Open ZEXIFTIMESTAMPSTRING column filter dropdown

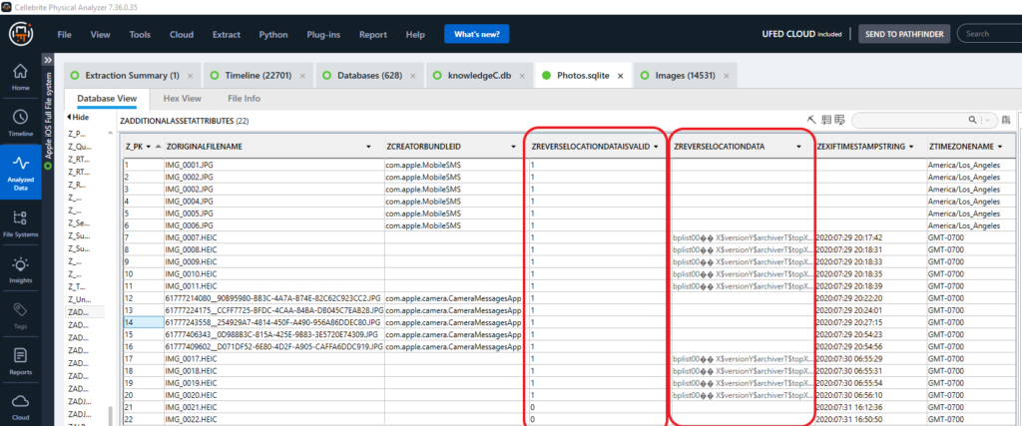911,147
